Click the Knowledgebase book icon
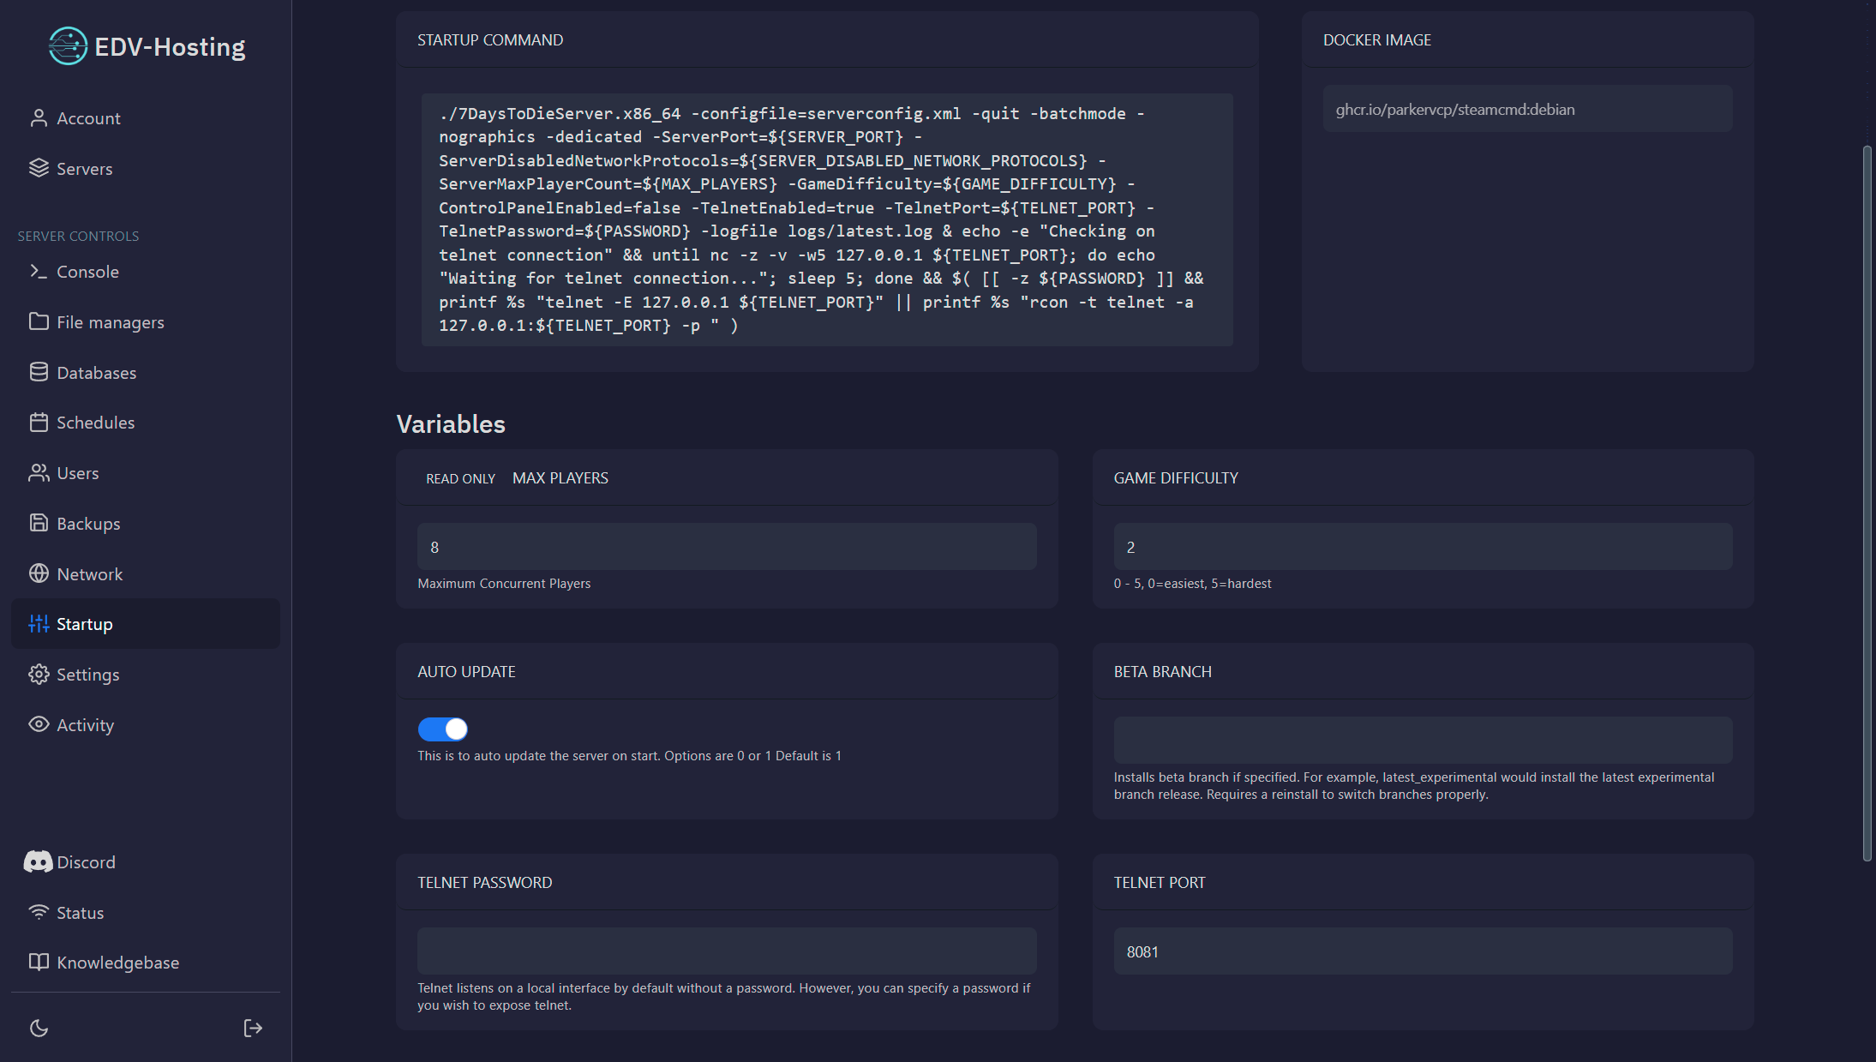 coord(39,963)
